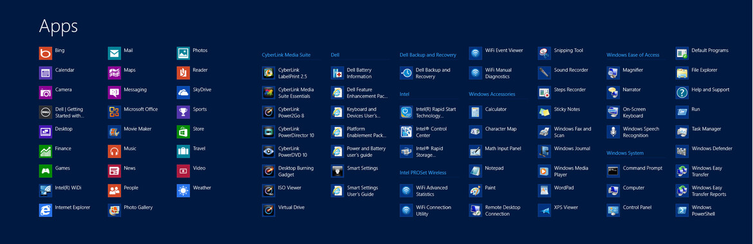
Task: Click the "Windows Accessories" group header
Action: pos(492,94)
